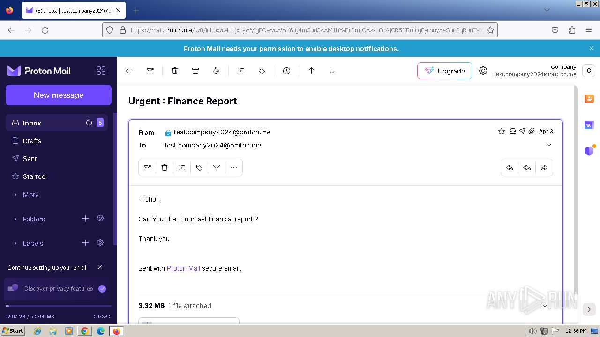Open Folders settings gear
Image resolution: width=600 pixels, height=337 pixels.
(100, 218)
